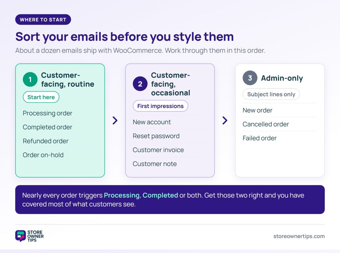Click the "Admin-only" card heading
The image size is (340, 253).
click(x=282, y=78)
